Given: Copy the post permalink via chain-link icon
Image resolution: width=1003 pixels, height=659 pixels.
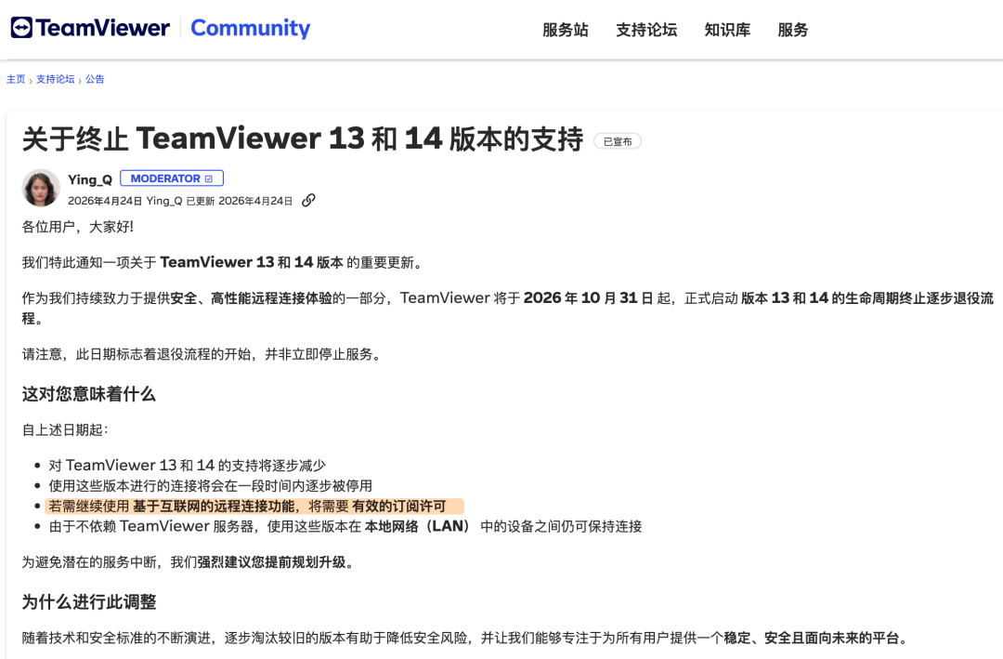Looking at the screenshot, I should 308,201.
